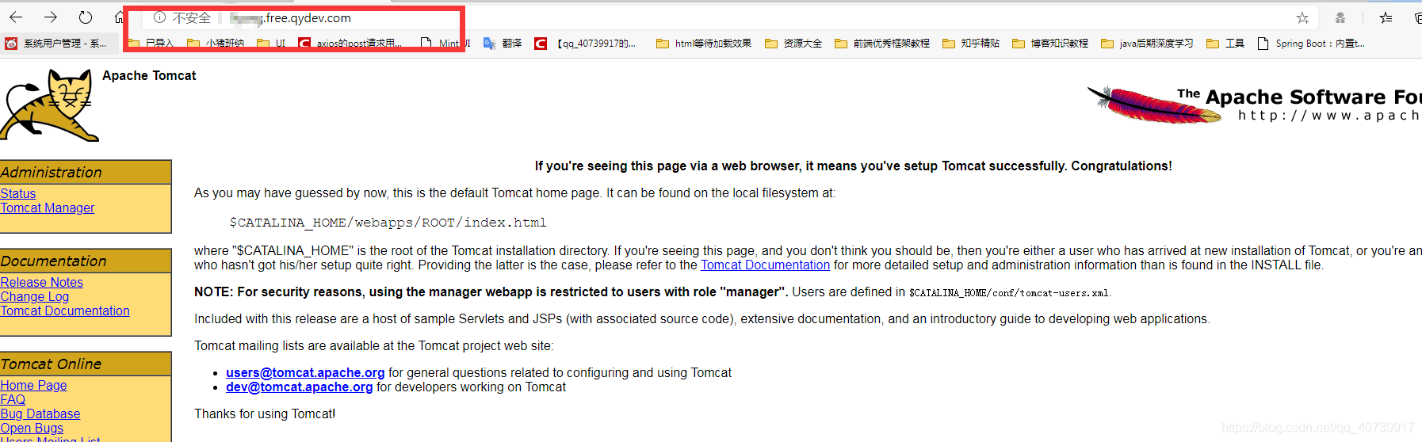This screenshot has width=1422, height=442.
Task: Open the Home Page link under Tomcat Online
Action: tap(33, 385)
